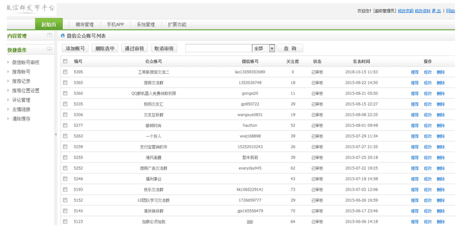The height and width of the screenshot is (232, 463).
Task: Tick the checkbox for row 5360
Action: click(65, 94)
